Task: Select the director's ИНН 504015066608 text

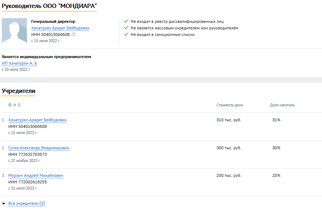Action: coord(51,35)
